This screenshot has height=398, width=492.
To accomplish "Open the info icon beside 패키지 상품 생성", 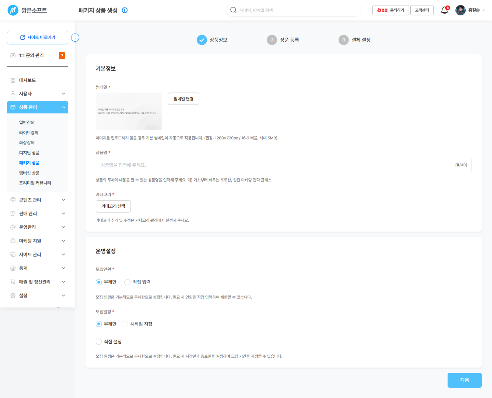I will click(x=125, y=10).
